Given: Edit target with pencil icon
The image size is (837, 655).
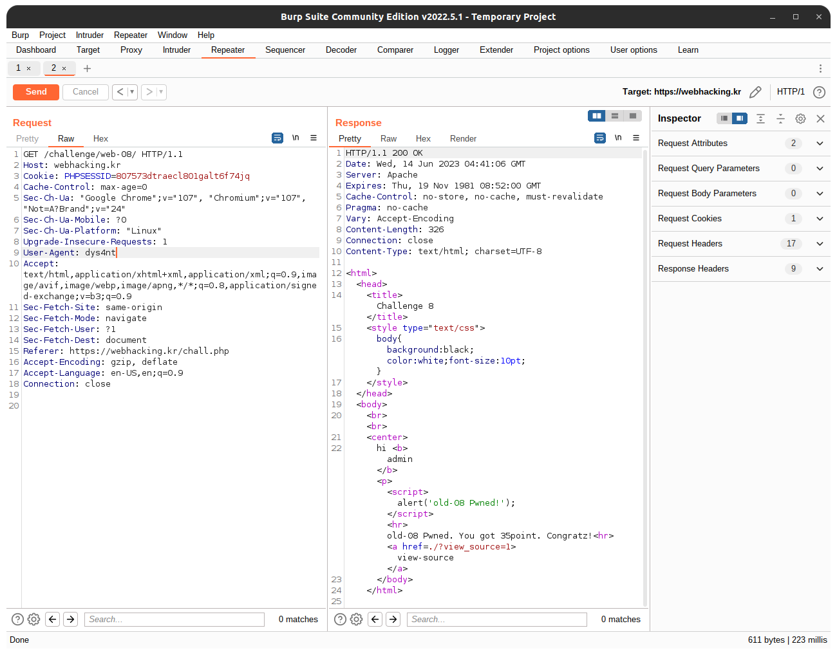Looking at the screenshot, I should [x=755, y=92].
